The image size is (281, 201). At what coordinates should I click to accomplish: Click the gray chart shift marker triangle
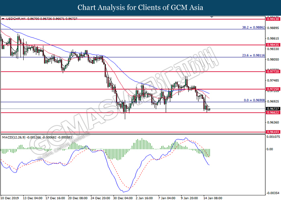tap(212, 17)
